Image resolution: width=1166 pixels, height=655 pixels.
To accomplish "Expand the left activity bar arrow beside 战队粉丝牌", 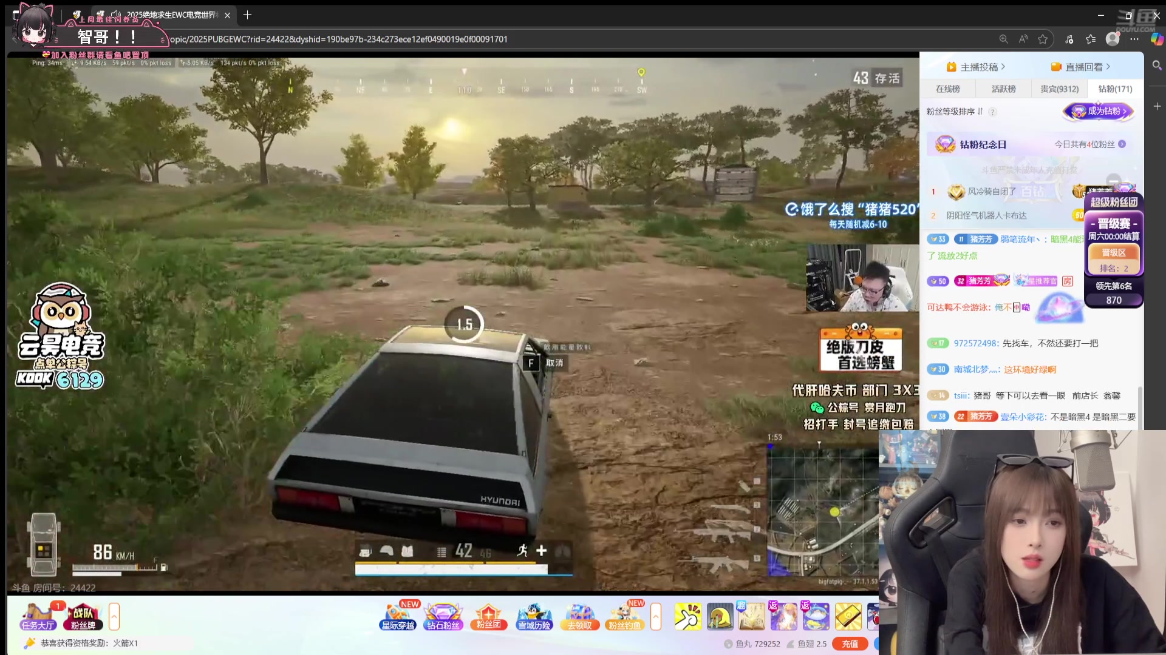I will 114,617.
